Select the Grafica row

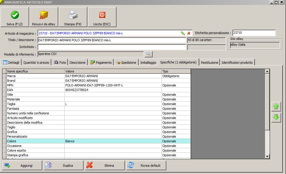click(98, 132)
